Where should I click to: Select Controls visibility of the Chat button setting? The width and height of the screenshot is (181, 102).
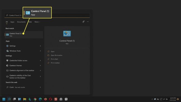pos(20,77)
